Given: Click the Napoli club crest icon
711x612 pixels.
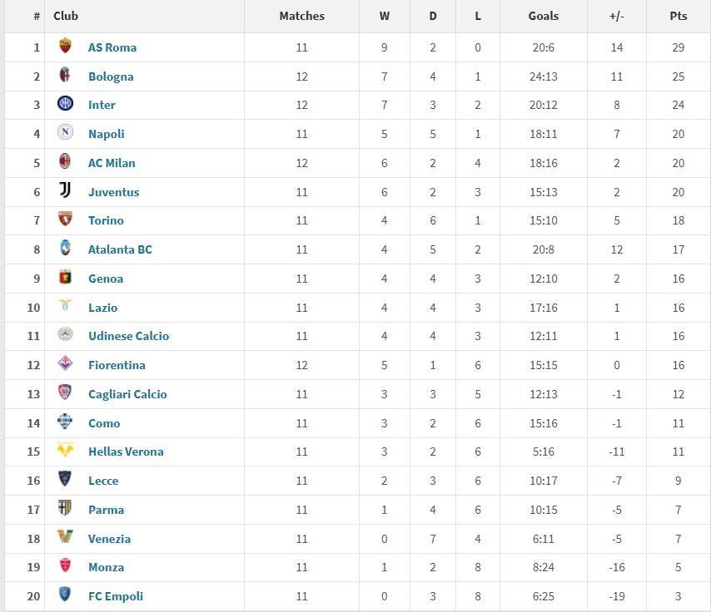Looking at the screenshot, I should click(65, 133).
